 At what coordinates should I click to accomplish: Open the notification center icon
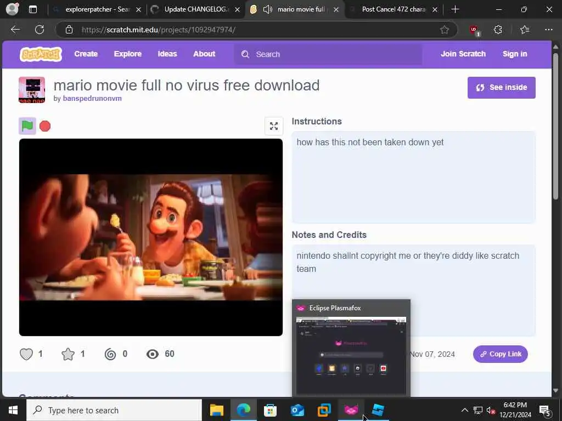pos(544,410)
